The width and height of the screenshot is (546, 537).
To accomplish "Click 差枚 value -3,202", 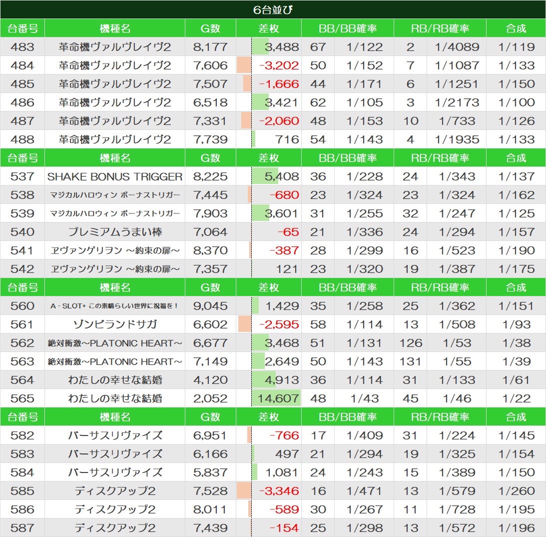I will pyautogui.click(x=279, y=65).
